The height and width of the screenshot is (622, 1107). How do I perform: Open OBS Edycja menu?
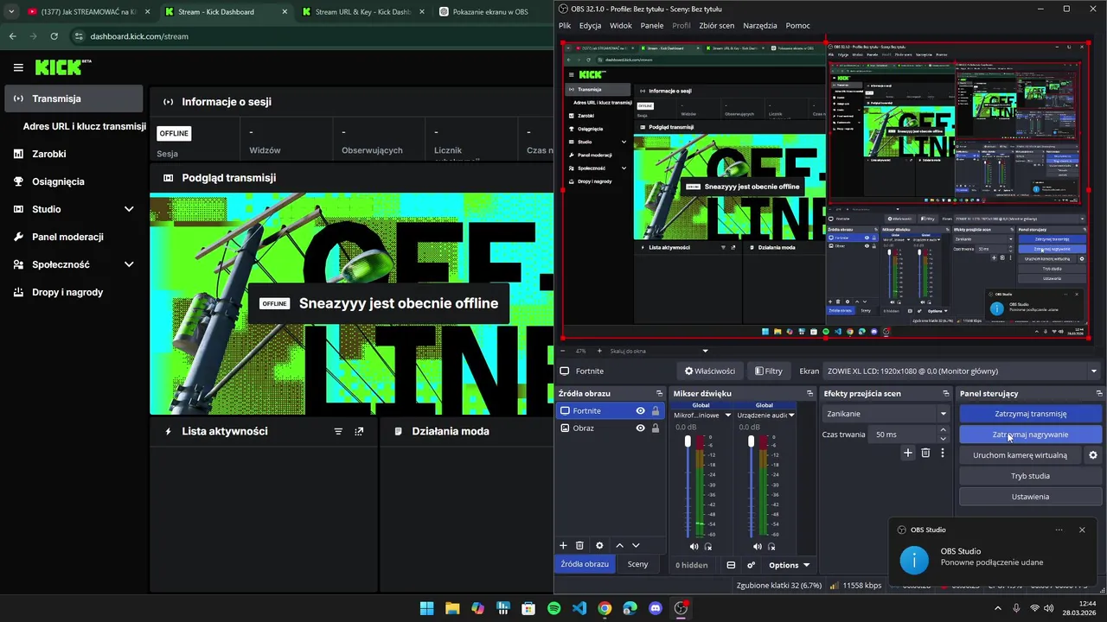click(x=590, y=26)
